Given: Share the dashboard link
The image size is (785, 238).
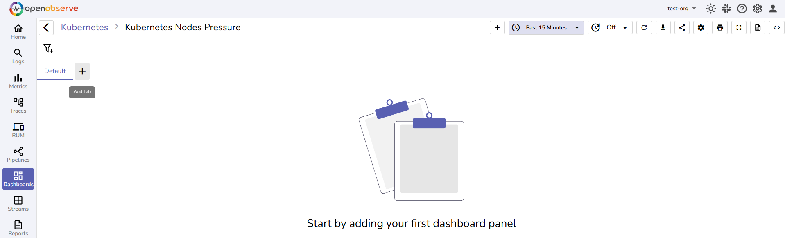Looking at the screenshot, I should tap(681, 27).
